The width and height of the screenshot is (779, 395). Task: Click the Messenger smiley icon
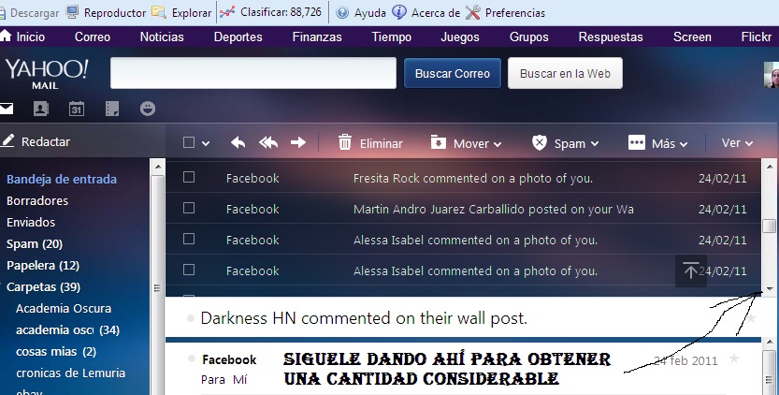pyautogui.click(x=148, y=109)
